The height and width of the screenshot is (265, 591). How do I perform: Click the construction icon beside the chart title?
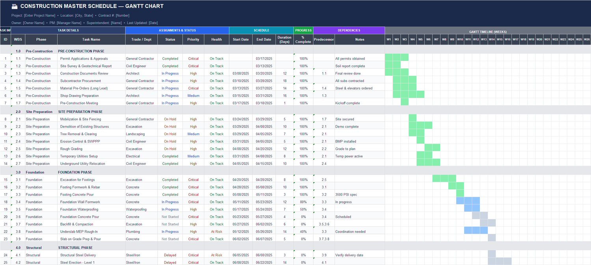click(15, 6)
